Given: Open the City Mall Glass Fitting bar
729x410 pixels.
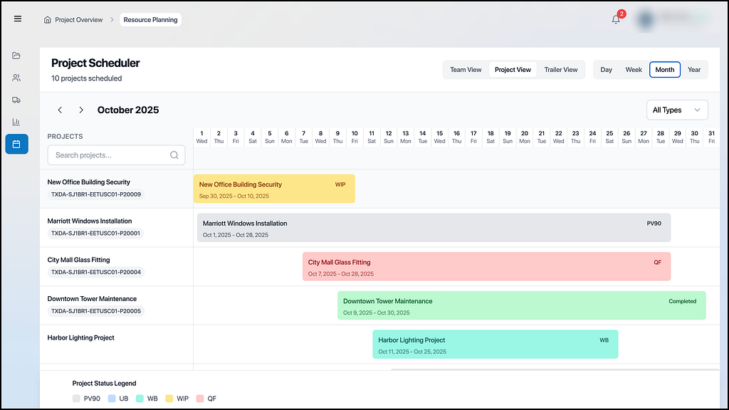Looking at the screenshot, I should pos(486,266).
